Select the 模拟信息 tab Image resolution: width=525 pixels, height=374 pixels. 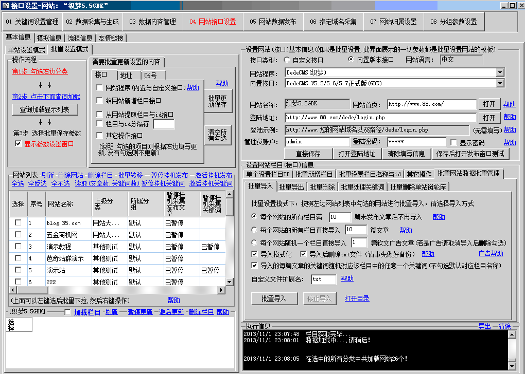[49, 38]
